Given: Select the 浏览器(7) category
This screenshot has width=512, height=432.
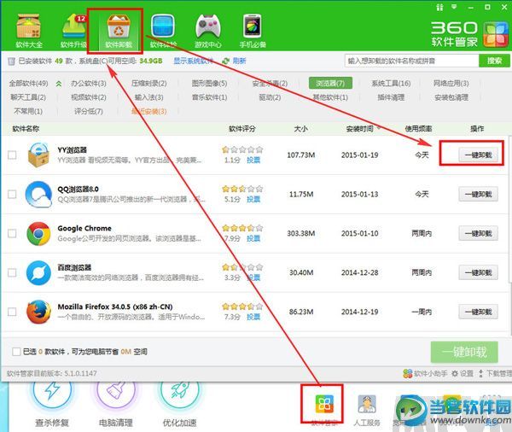Looking at the screenshot, I should pos(330,84).
